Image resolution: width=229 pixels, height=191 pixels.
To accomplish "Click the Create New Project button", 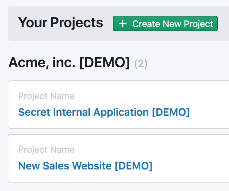I will coord(165,23).
